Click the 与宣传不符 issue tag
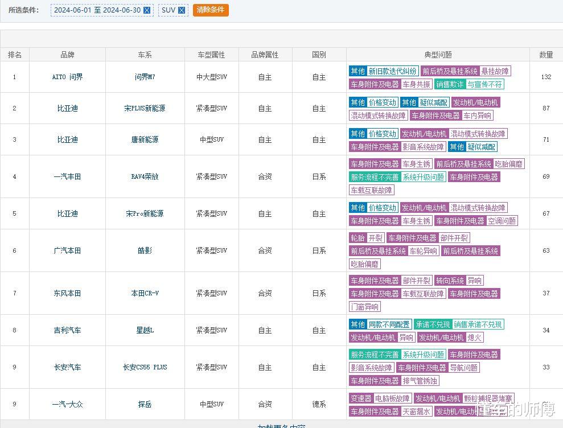 click(484, 84)
